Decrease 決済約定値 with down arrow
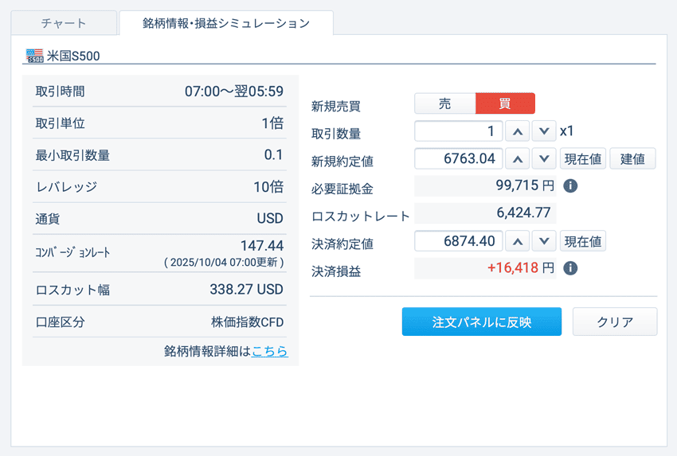Screen dimensions: 677x456 pyautogui.click(x=544, y=240)
